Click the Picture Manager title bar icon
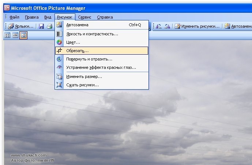252x165 pixels. point(7,8)
